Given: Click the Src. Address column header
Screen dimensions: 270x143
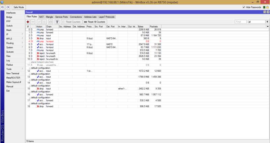Looking at the screenshot, I should tap(65, 27).
